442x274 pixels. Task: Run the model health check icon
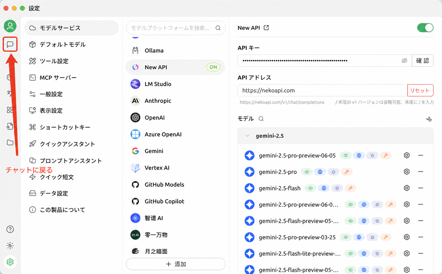pyautogui.click(x=429, y=119)
